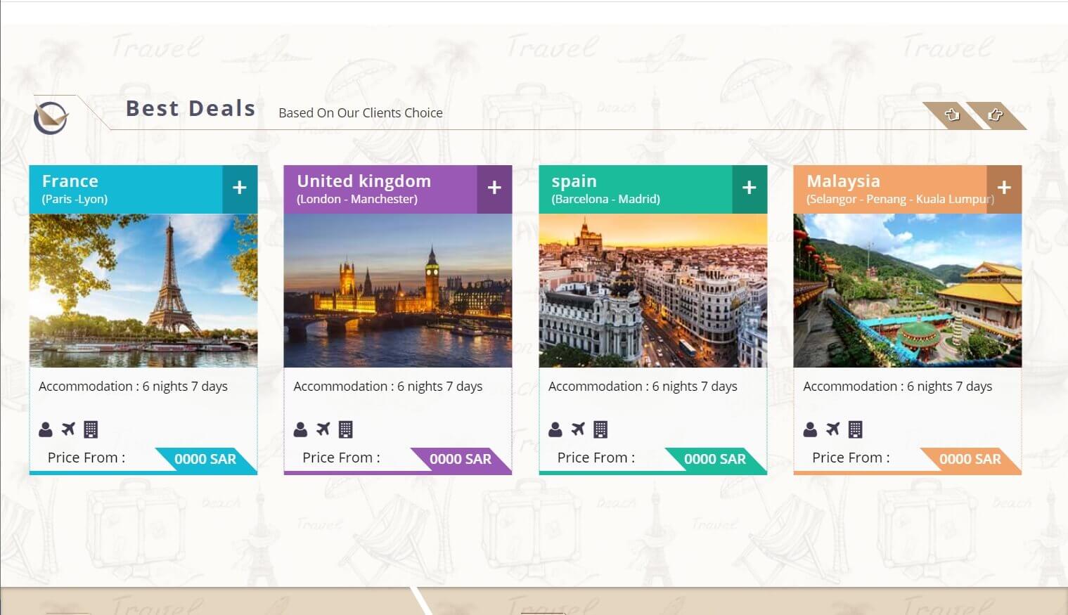Go to next deals with right hand arrow
Screen dimensions: 1068x615
tap(995, 115)
